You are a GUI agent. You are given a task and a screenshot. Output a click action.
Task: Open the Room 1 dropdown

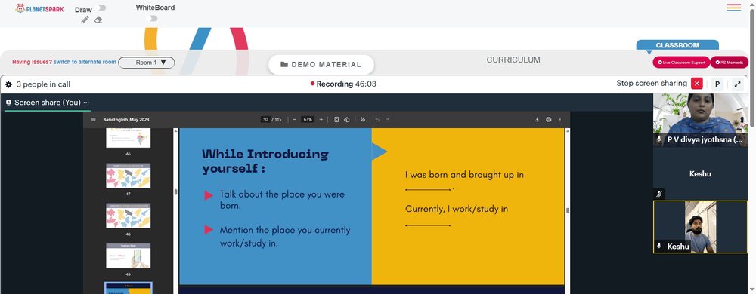[x=147, y=63]
